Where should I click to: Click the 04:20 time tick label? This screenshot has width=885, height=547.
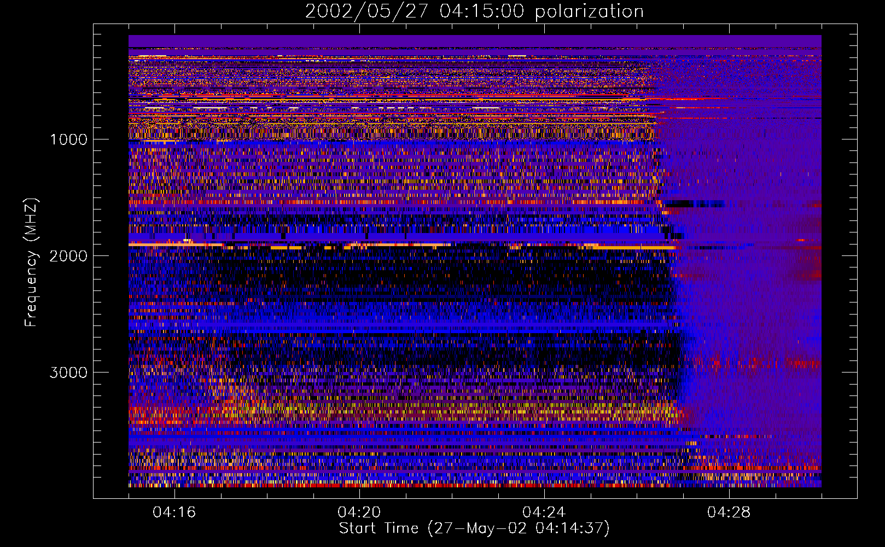pos(359,513)
